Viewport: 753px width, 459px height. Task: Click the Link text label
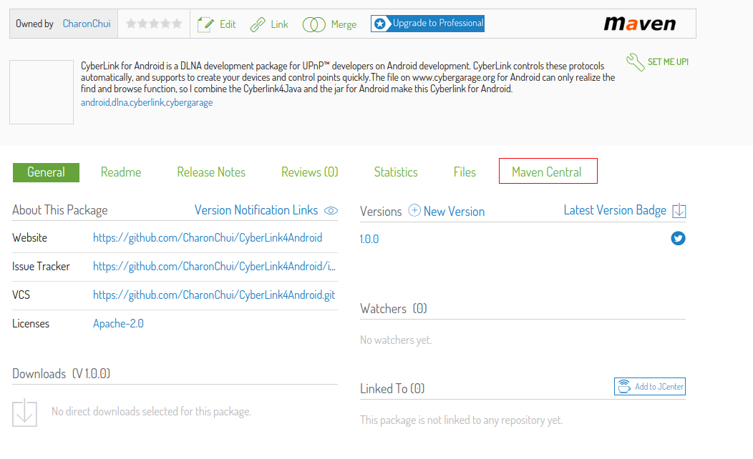pyautogui.click(x=279, y=24)
